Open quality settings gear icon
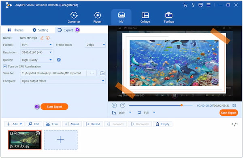 click(x=59, y=60)
